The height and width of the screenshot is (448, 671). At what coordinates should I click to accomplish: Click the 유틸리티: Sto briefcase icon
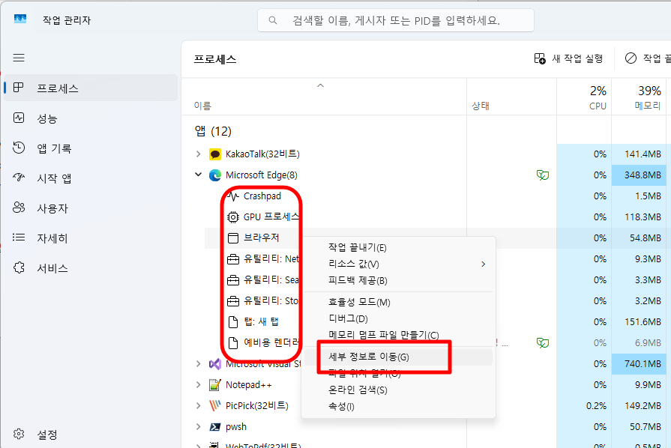[233, 301]
